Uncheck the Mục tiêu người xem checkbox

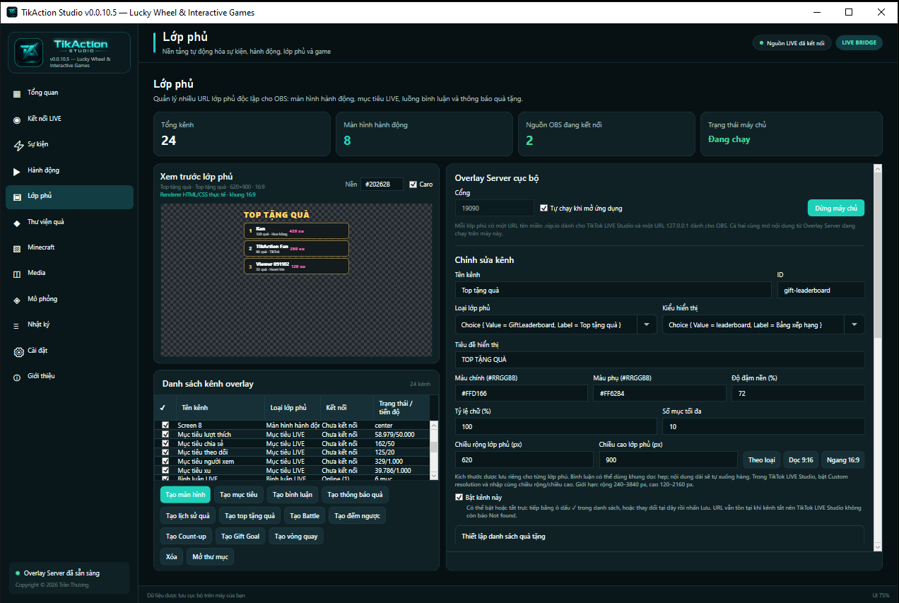point(165,462)
